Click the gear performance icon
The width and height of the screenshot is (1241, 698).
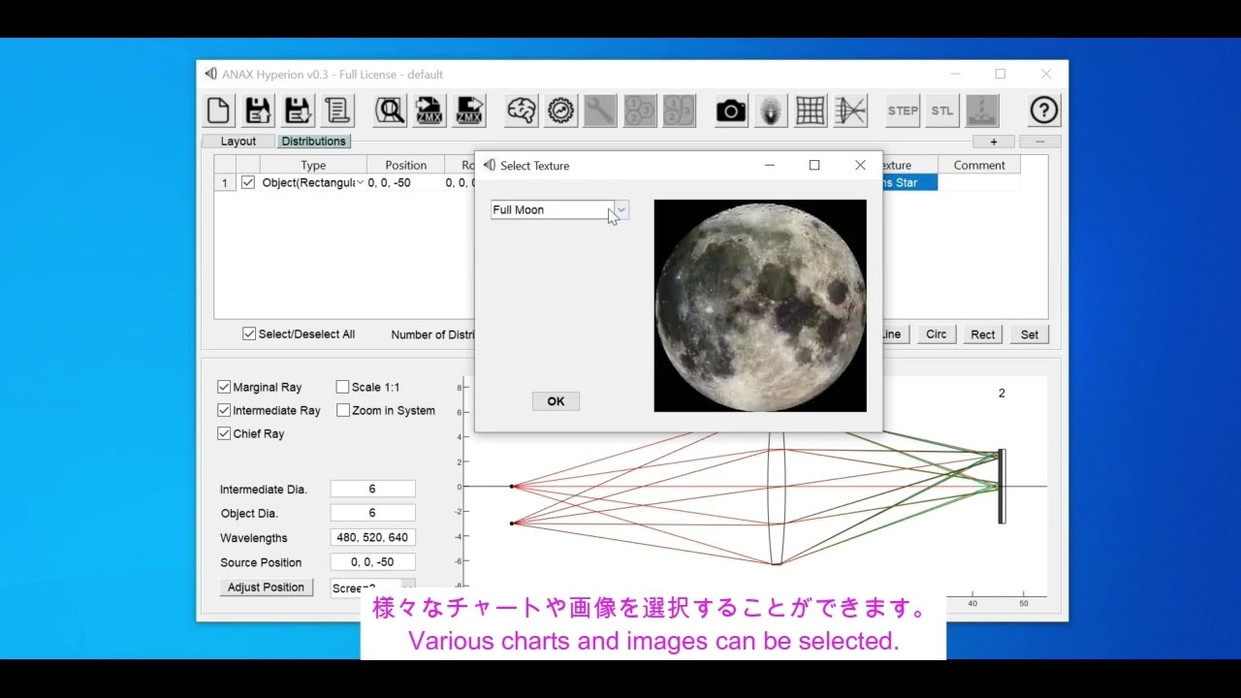click(560, 111)
